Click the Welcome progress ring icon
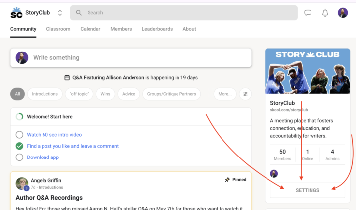 (19, 117)
